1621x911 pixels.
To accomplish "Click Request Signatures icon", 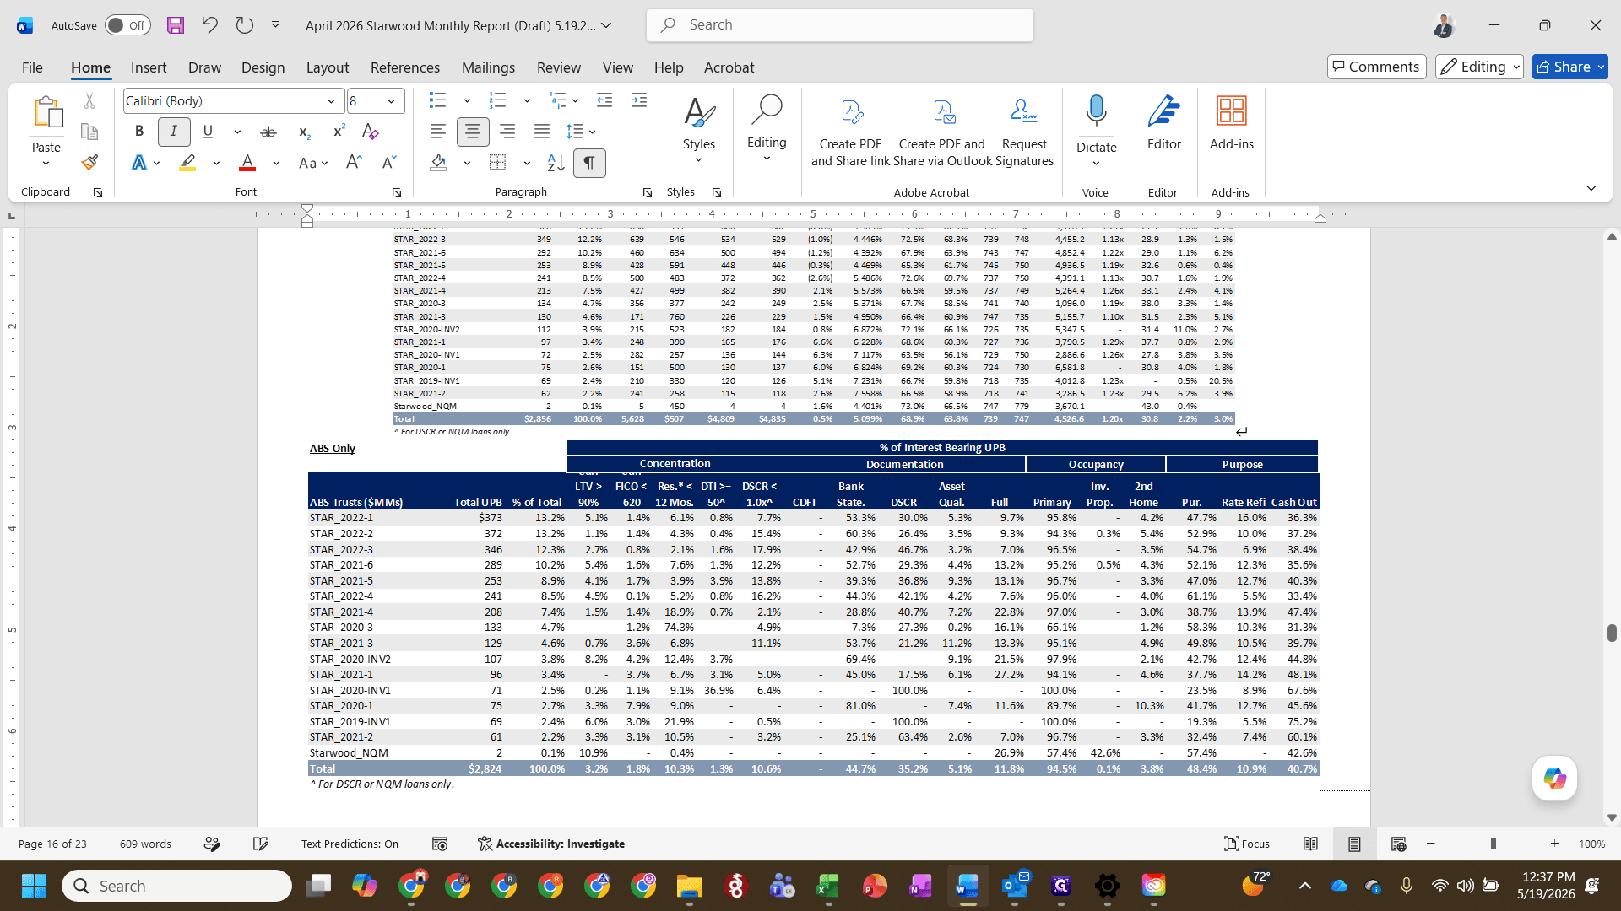I will pyautogui.click(x=1023, y=131).
